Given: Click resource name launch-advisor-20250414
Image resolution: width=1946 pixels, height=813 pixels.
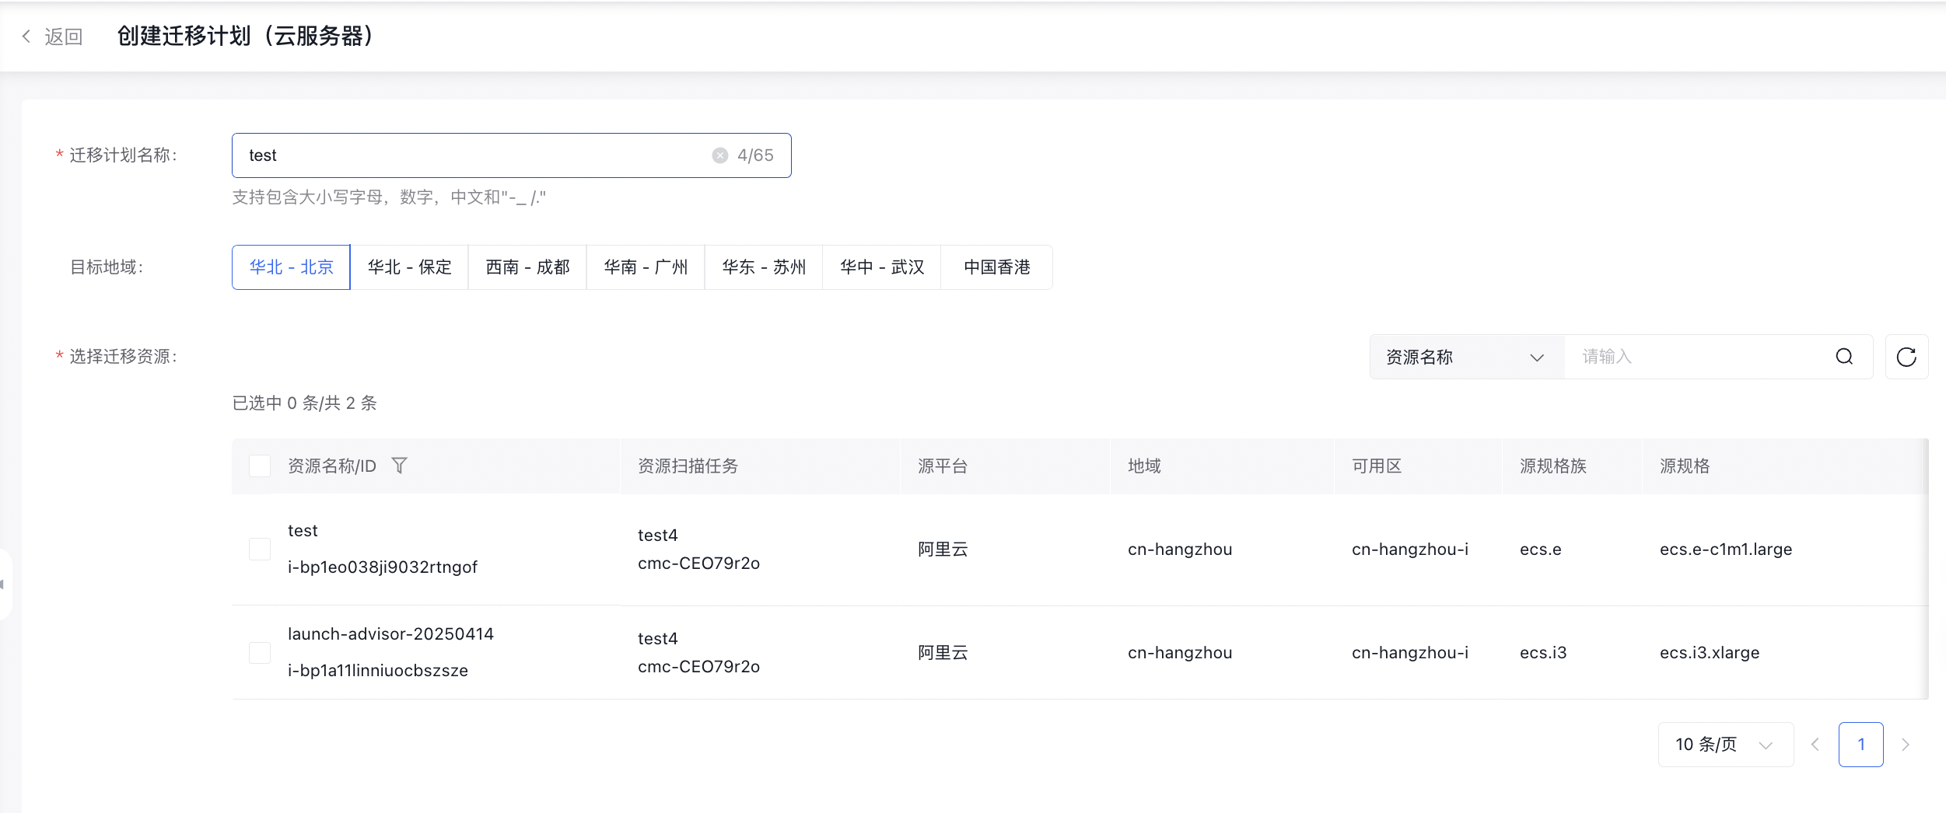Looking at the screenshot, I should click(x=390, y=633).
